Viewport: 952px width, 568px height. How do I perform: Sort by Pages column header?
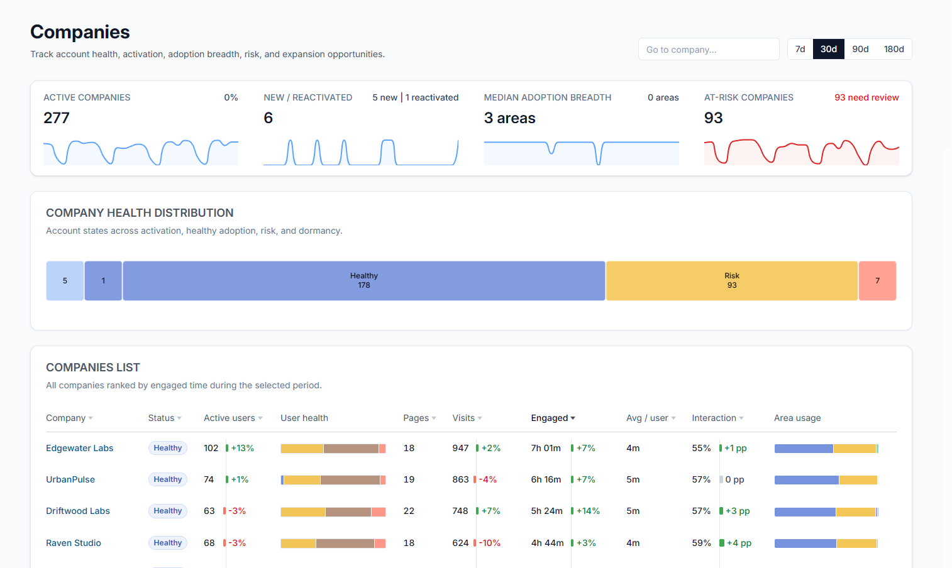(419, 418)
